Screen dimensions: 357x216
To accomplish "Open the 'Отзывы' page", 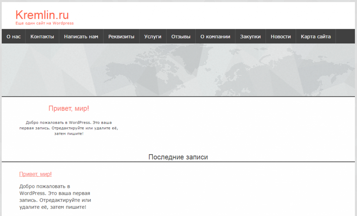I will pos(181,37).
